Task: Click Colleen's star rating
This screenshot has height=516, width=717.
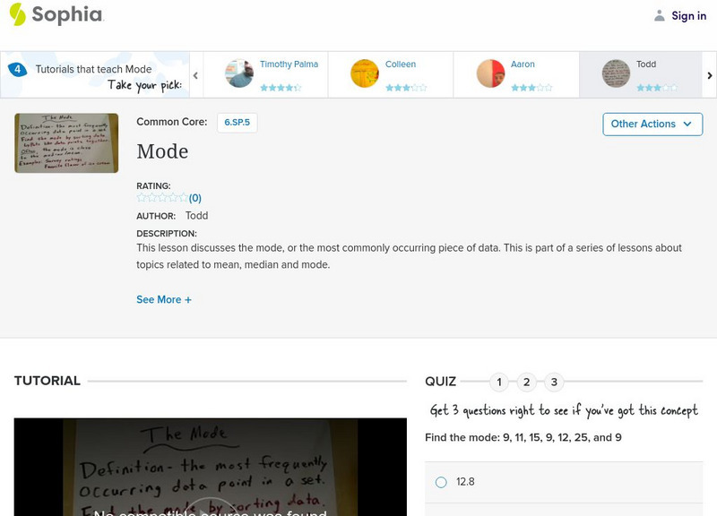Action: (406, 87)
